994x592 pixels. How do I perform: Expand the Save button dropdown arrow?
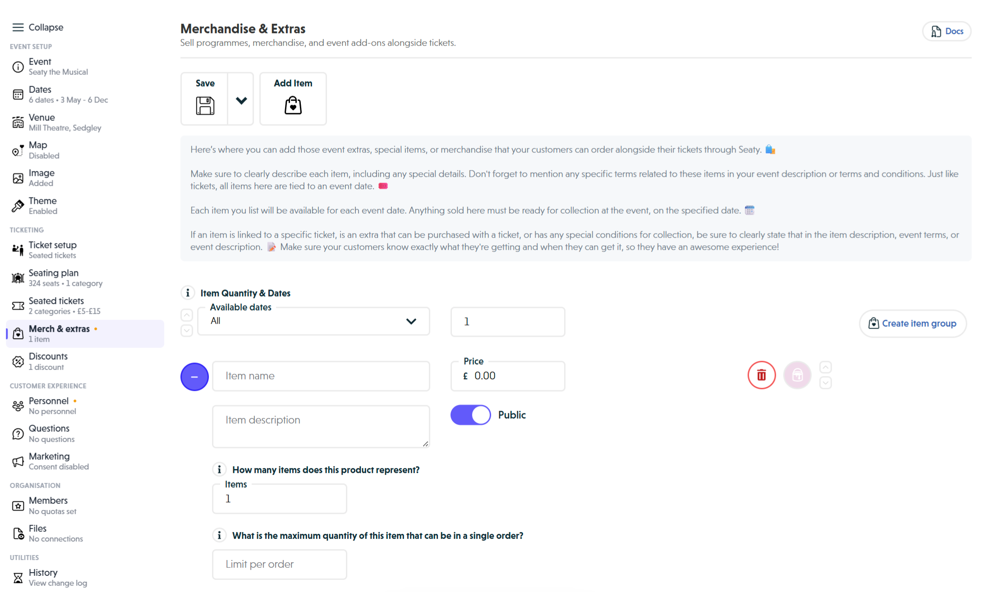click(x=241, y=99)
